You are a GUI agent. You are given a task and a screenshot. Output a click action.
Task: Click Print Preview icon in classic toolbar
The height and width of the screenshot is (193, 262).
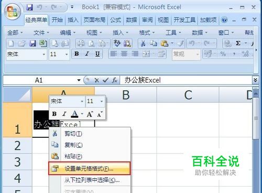[91, 44]
